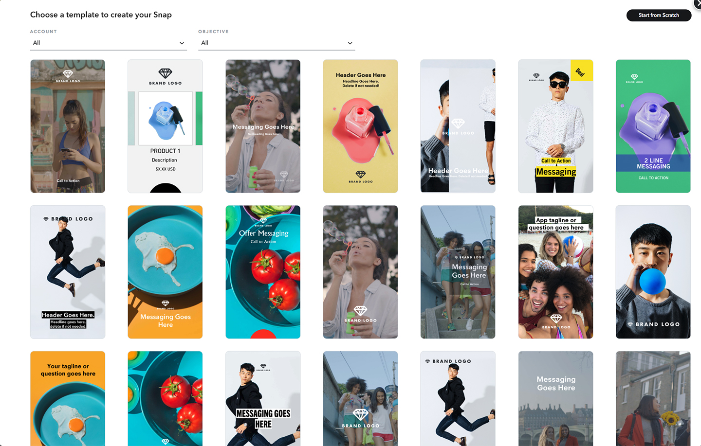
Task: Pick the bubble-blowing Messaging Goes Here template
Action: pyautogui.click(x=263, y=126)
